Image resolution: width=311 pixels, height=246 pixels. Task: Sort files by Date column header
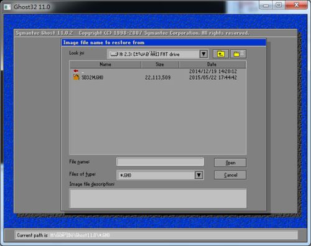pos(212,64)
